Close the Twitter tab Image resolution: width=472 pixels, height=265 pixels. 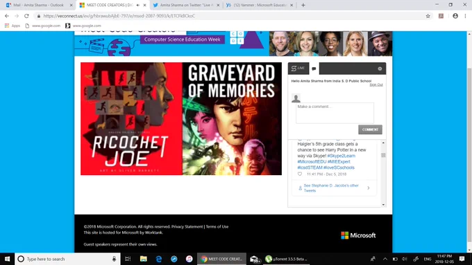pos(218,5)
